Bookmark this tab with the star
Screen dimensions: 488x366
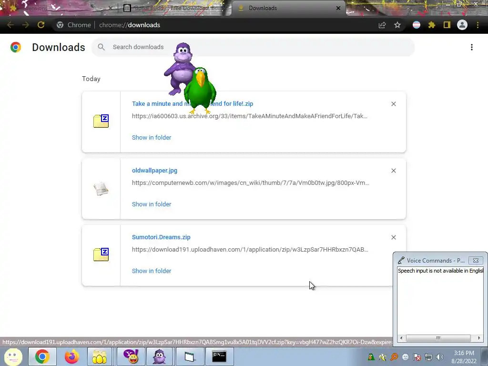point(397,25)
